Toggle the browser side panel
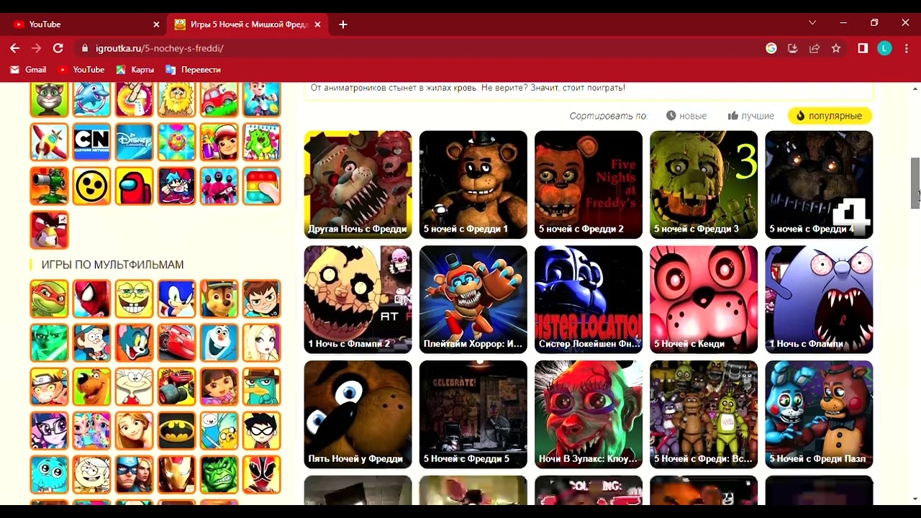The width and height of the screenshot is (921, 518). [x=863, y=48]
